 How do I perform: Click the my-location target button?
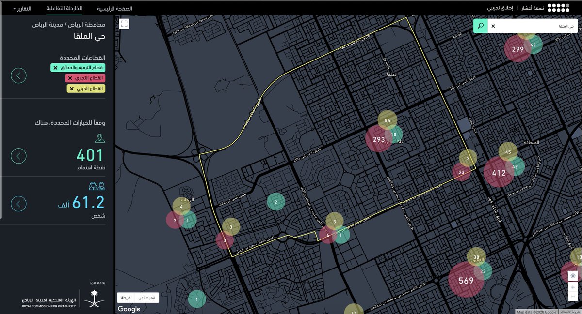pos(573,276)
